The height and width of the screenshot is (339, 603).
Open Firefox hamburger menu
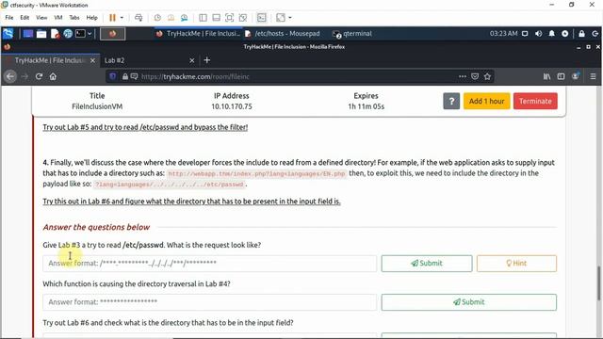(593, 76)
